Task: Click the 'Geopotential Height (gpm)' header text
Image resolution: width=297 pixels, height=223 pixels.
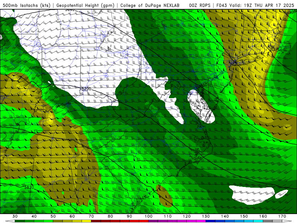Action: coord(85,5)
